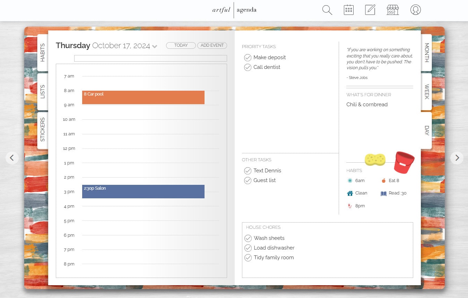Check off Wash sheets in House Chores

click(x=248, y=238)
